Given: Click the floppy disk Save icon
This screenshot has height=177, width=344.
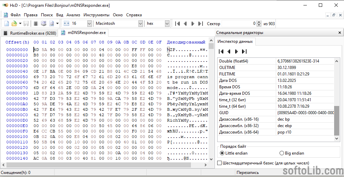Looking at the screenshot, I should 26,23.
